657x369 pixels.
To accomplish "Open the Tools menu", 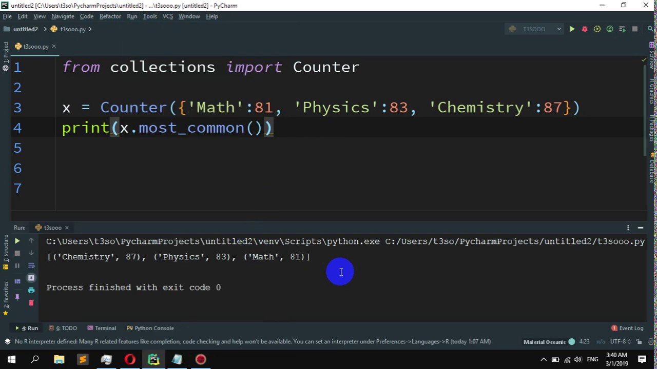I will [150, 16].
